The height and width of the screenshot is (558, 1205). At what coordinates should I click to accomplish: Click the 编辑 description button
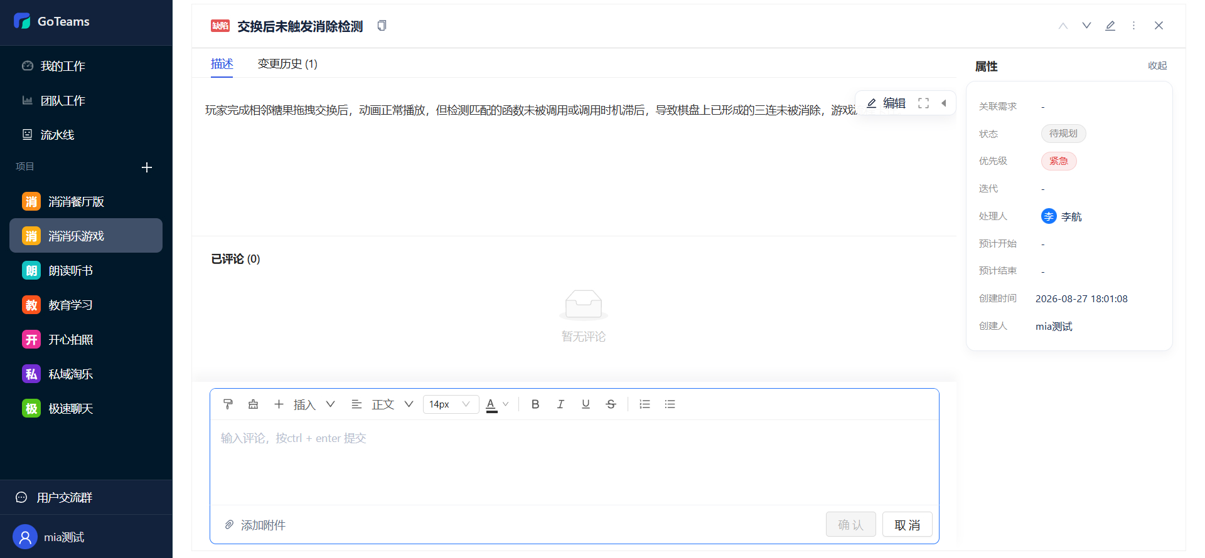[x=886, y=103]
